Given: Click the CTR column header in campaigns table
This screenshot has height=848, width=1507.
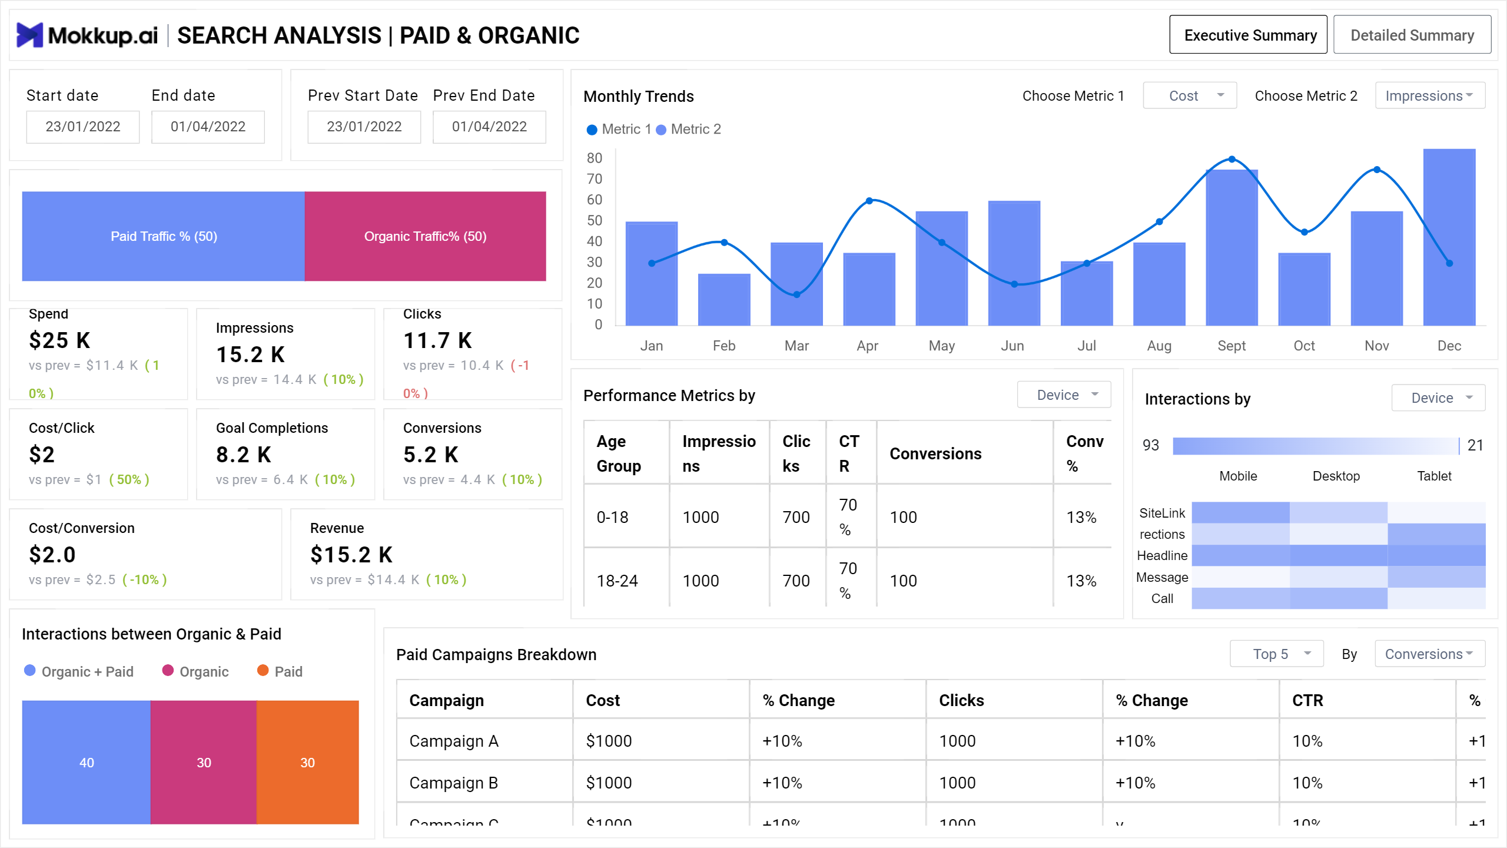Looking at the screenshot, I should coord(1367,700).
